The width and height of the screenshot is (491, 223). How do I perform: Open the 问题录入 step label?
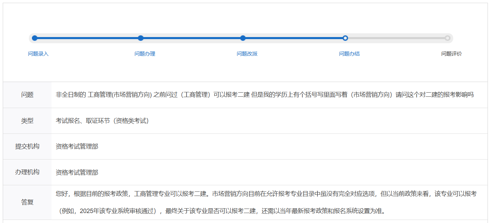tap(38, 54)
